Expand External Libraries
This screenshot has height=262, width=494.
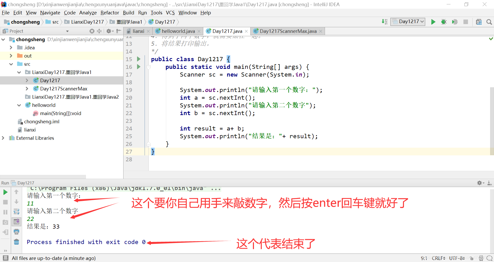coord(3,138)
